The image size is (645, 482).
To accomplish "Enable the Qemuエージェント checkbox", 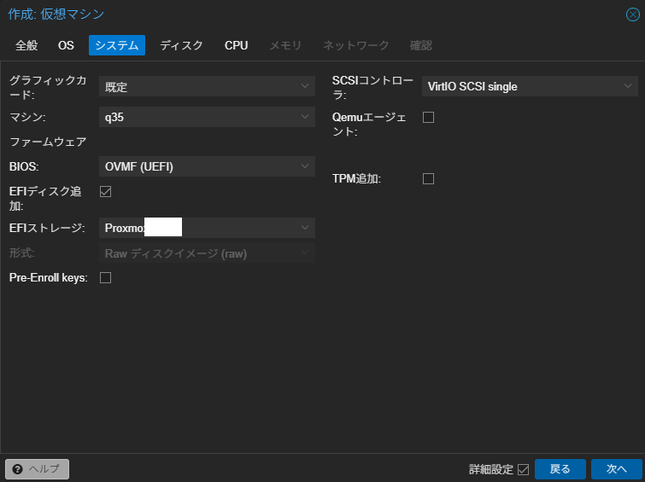I will coord(428,118).
